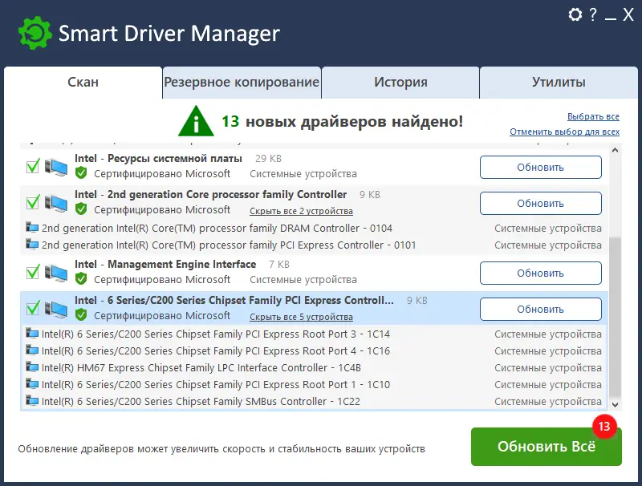The width and height of the screenshot is (642, 486).
Task: Click the Smart Driver Manager logo icon
Action: coord(35,33)
